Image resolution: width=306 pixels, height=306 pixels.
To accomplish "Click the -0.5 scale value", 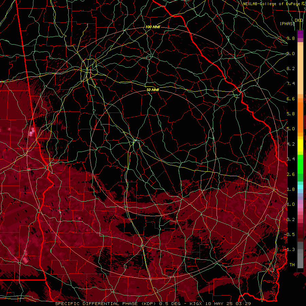I will (x=289, y=235).
